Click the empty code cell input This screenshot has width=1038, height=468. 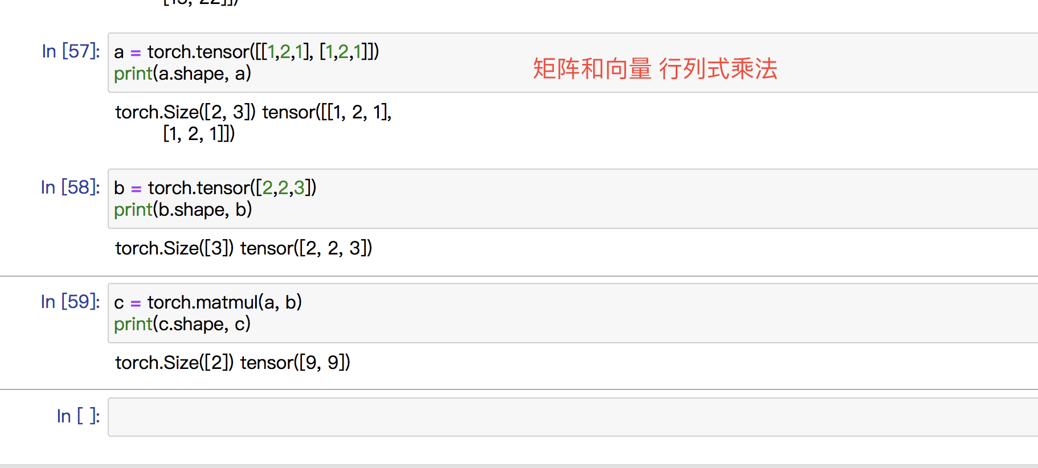[573, 417]
